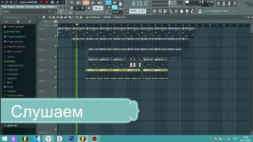Screen dimensions: 253x142
Task: Mute Track 3 using its green dot
Action: [x=56, y=56]
